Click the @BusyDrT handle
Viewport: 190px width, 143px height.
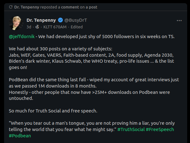point(76,20)
